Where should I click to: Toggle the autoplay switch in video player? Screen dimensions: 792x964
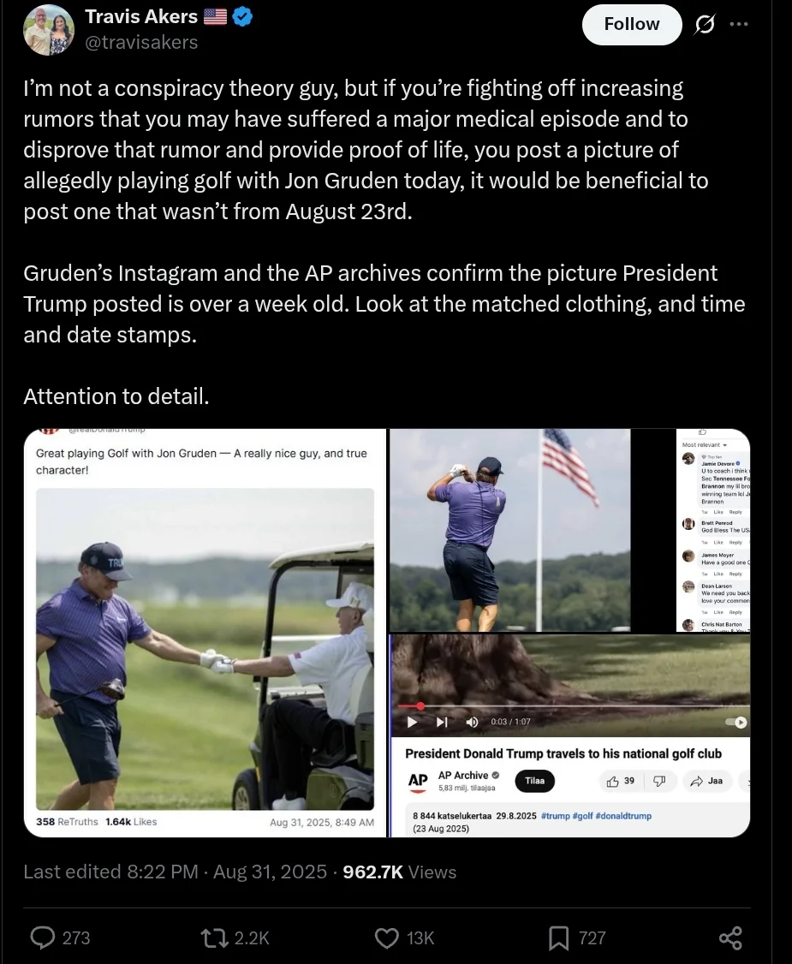tap(736, 723)
